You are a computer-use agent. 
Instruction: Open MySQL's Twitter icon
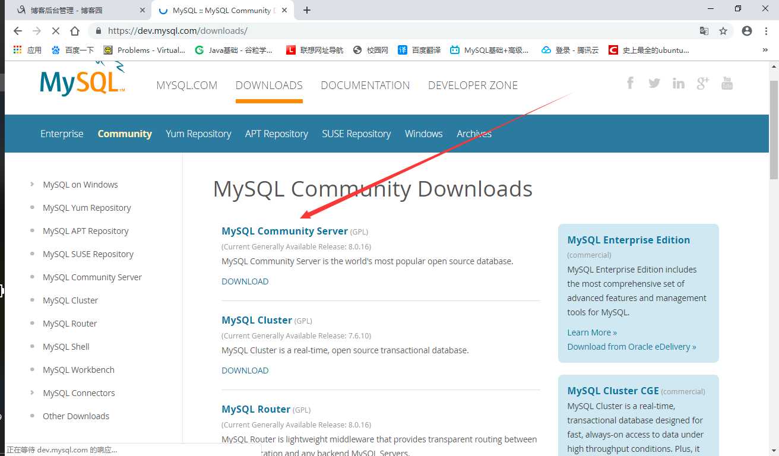tap(654, 83)
